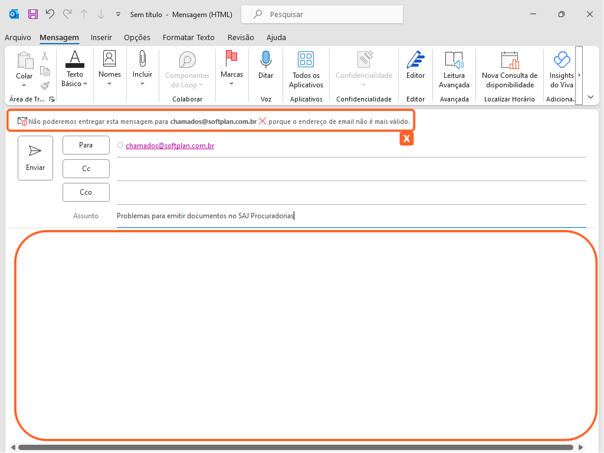Image resolution: width=604 pixels, height=453 pixels.
Task: Open the Nomes address book menu
Action: (x=110, y=68)
